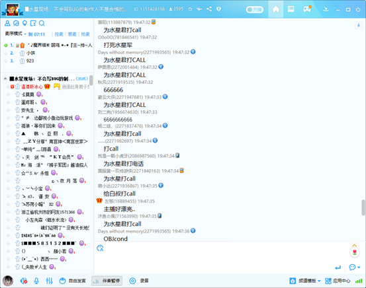
Task: Select user 安先生 in the member list
Action: click(27, 110)
